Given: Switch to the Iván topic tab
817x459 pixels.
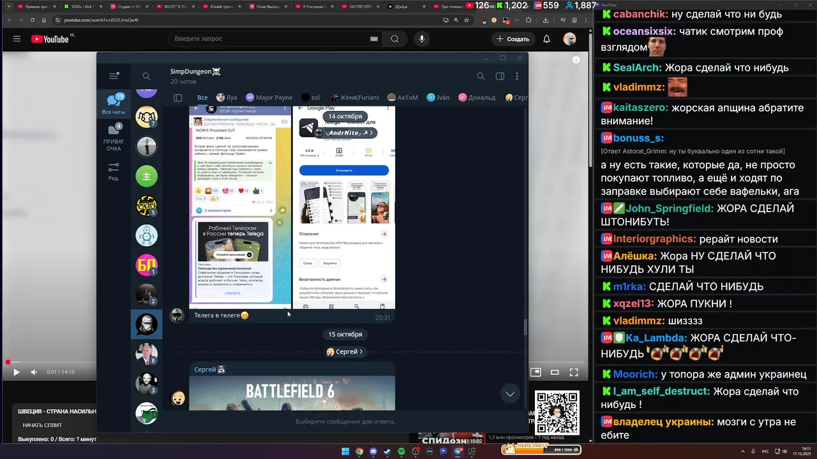Looking at the screenshot, I should click(438, 98).
